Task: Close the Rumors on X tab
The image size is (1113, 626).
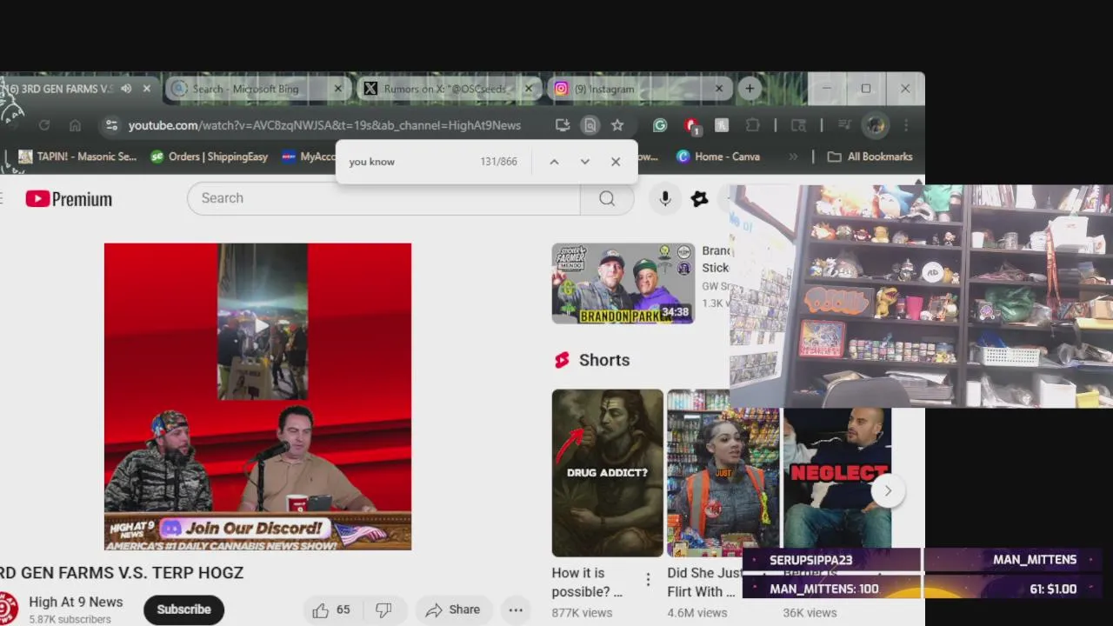Action: (528, 89)
